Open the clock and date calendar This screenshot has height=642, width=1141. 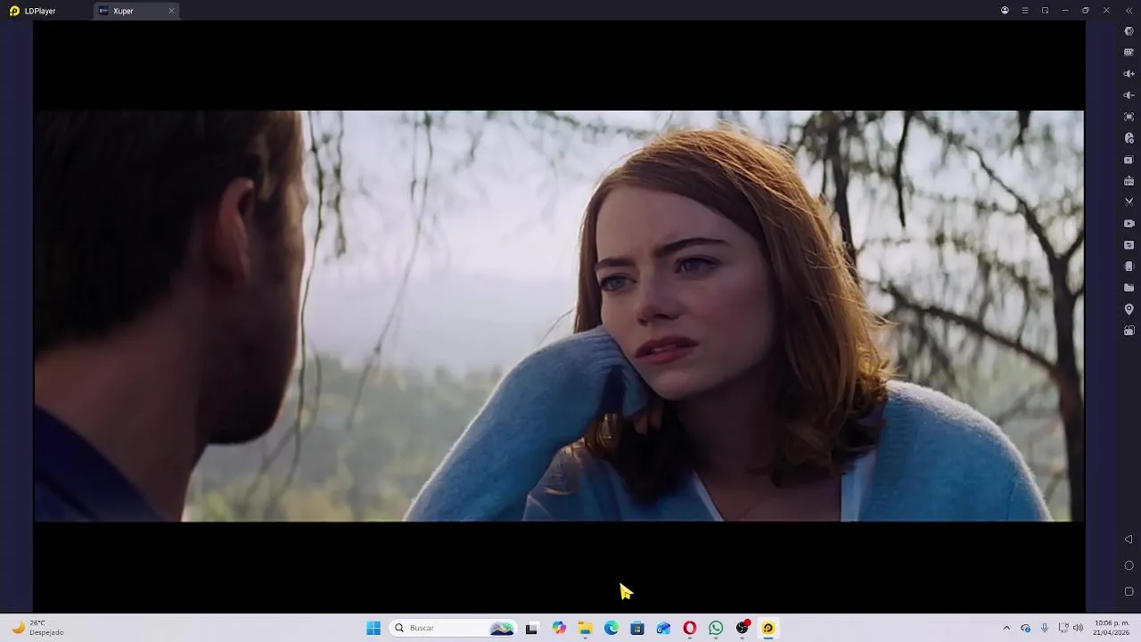(1112, 628)
